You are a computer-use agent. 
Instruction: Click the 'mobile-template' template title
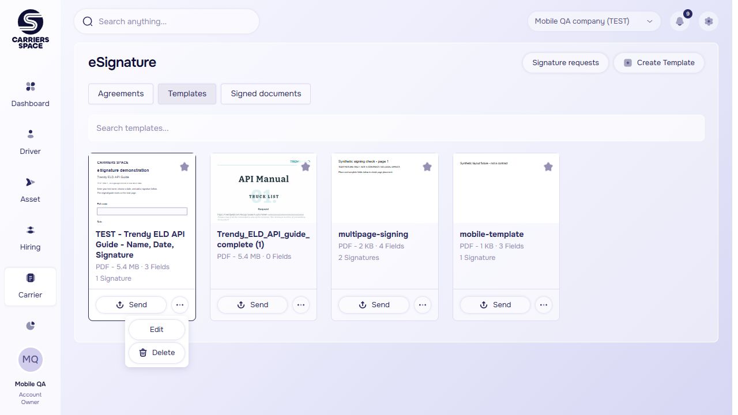pos(492,235)
